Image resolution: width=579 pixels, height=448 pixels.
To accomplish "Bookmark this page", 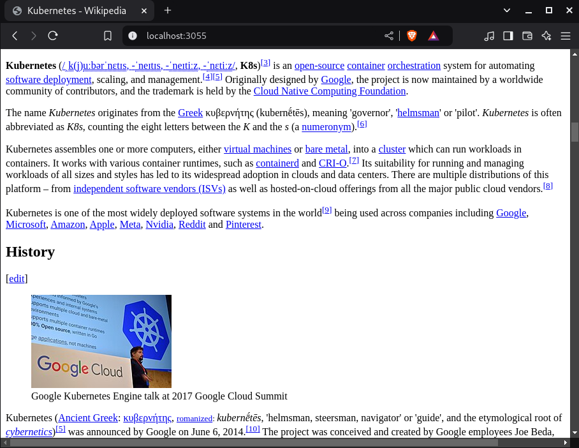I will (x=108, y=36).
